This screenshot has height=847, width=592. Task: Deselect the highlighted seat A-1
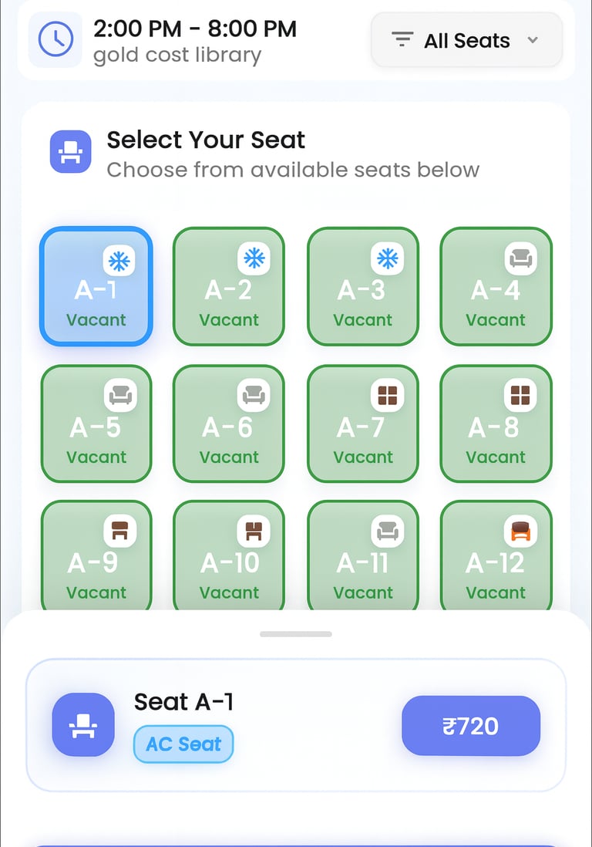pyautogui.click(x=96, y=286)
